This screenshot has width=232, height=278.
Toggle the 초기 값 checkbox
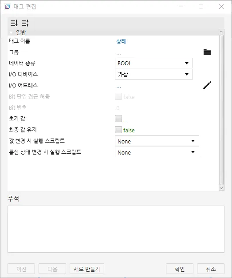pos(118,119)
